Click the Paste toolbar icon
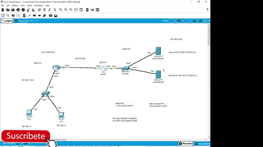263x147 pixels. pos(45,10)
